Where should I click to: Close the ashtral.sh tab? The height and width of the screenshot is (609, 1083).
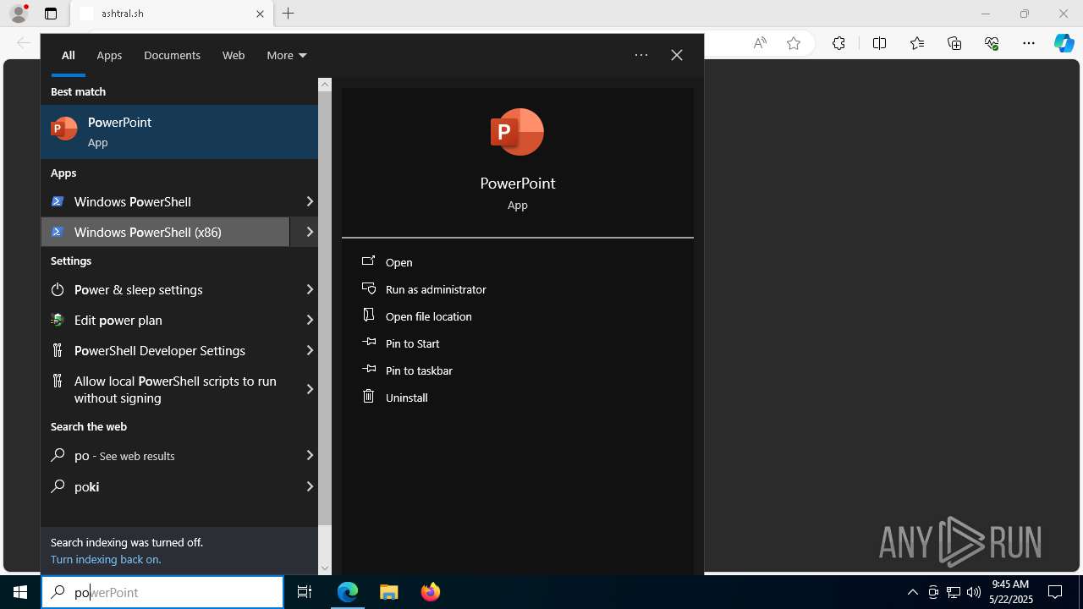pos(260,14)
